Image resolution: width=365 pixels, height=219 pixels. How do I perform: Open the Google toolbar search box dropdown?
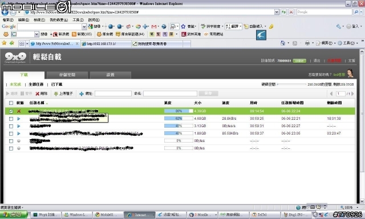point(84,27)
